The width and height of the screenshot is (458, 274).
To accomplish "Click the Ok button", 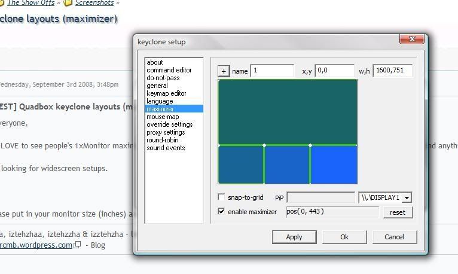I will 344,237.
